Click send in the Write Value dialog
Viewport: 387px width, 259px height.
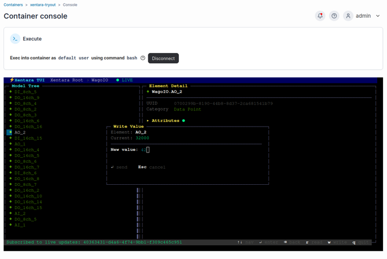(x=119, y=167)
